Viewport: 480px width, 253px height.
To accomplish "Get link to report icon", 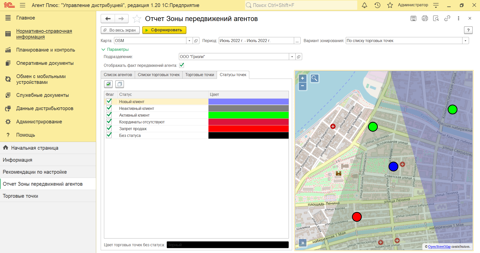I will coord(447,18).
